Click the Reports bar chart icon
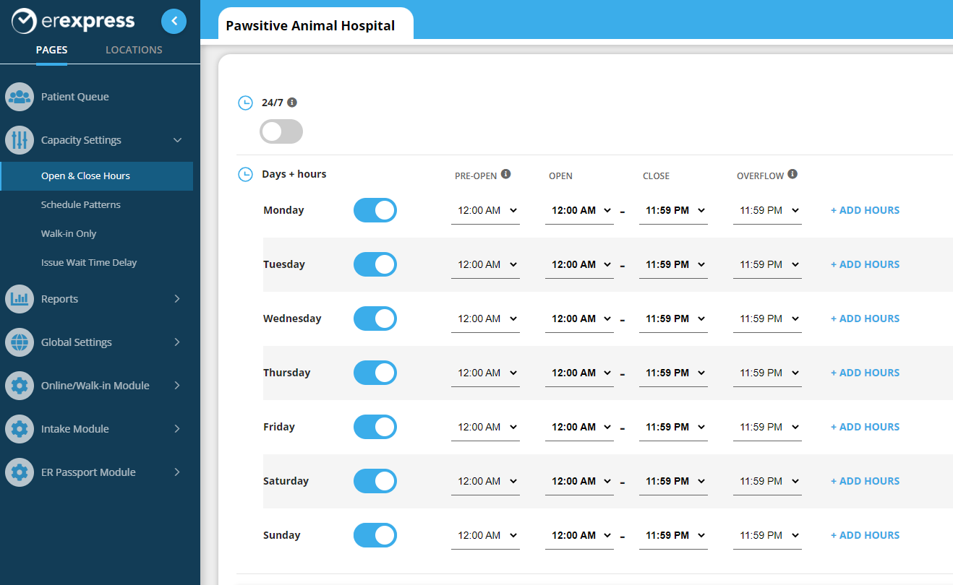The width and height of the screenshot is (953, 585). pos(20,299)
